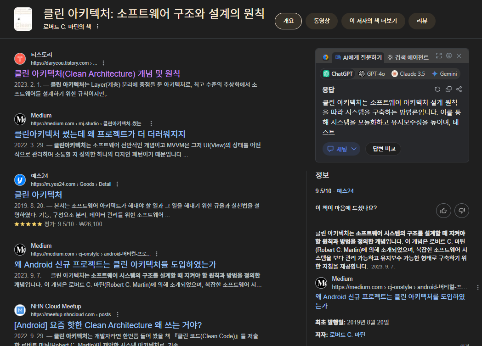Open the Clean Architecture book cover thumbnail
This screenshot has width=482, height=346.
[23, 19]
